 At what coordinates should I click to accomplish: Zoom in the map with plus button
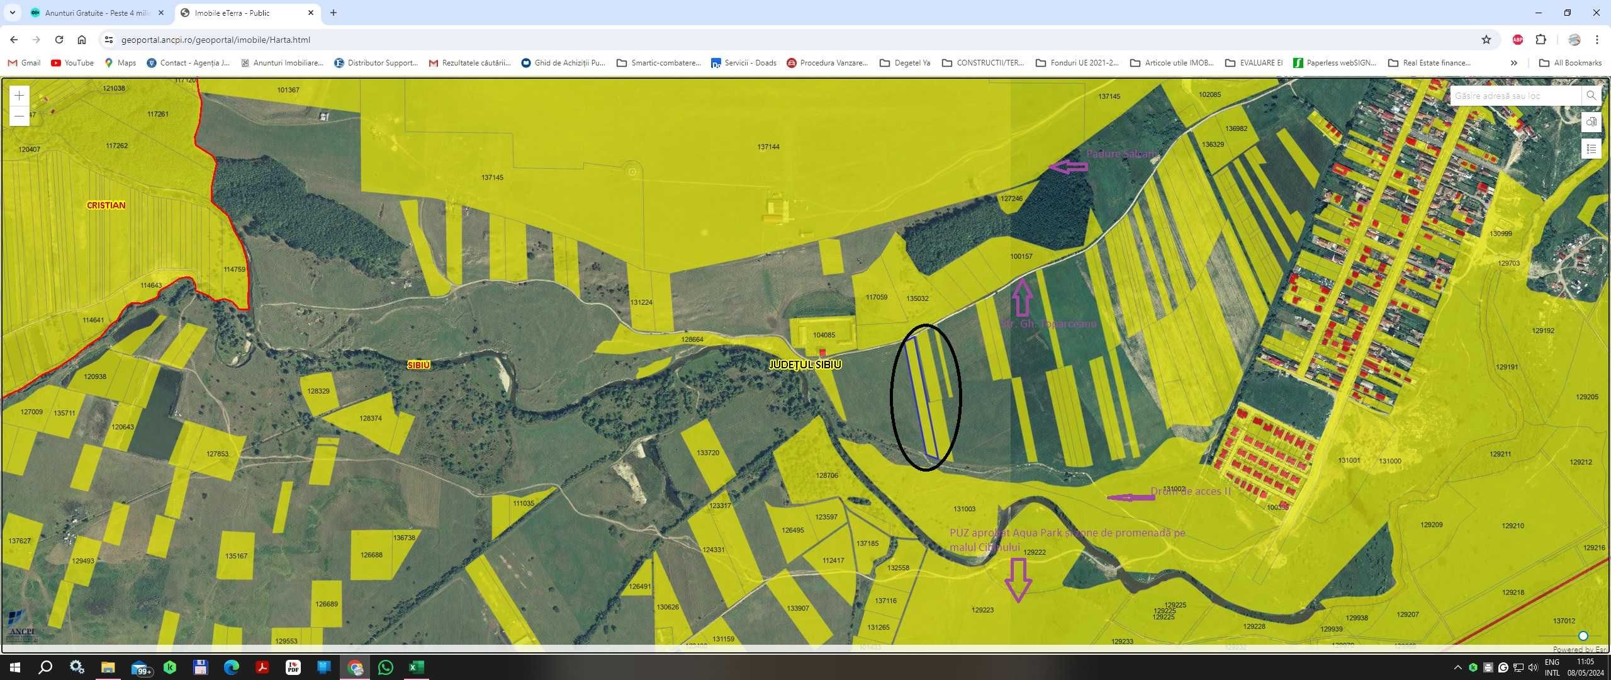click(x=20, y=96)
